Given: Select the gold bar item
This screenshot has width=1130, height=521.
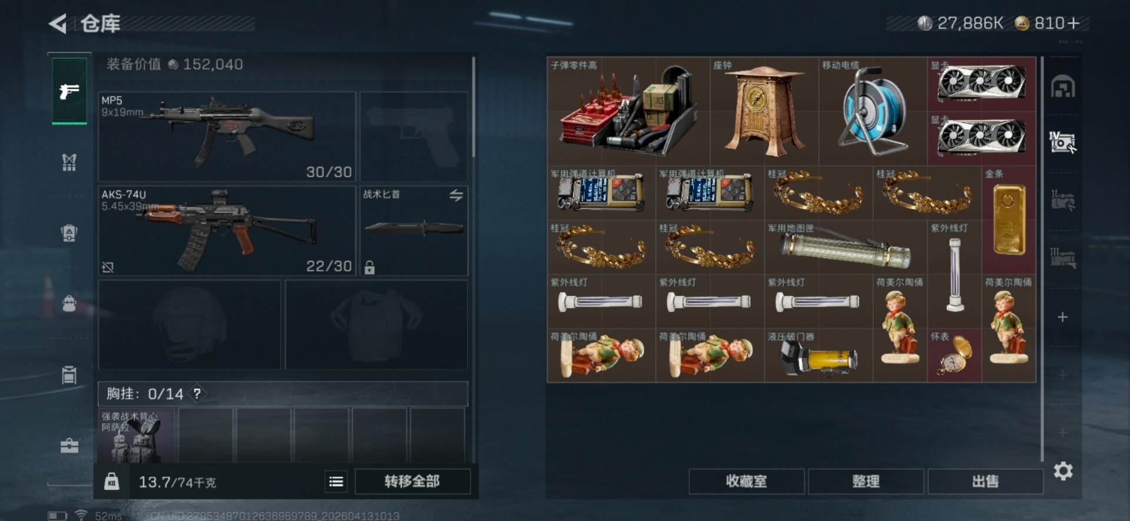Looking at the screenshot, I should click(x=1009, y=219).
